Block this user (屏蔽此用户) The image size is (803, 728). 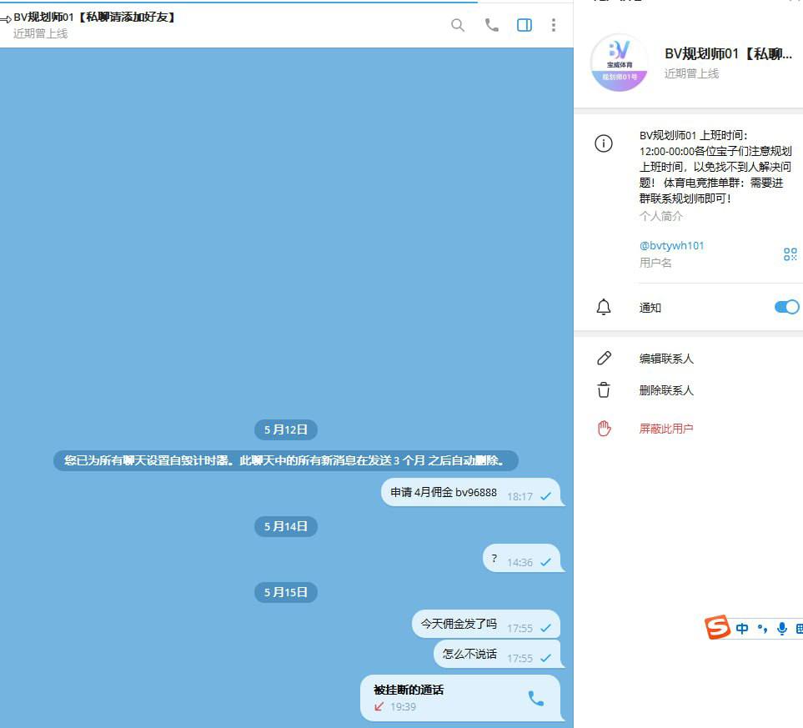pyautogui.click(x=666, y=429)
